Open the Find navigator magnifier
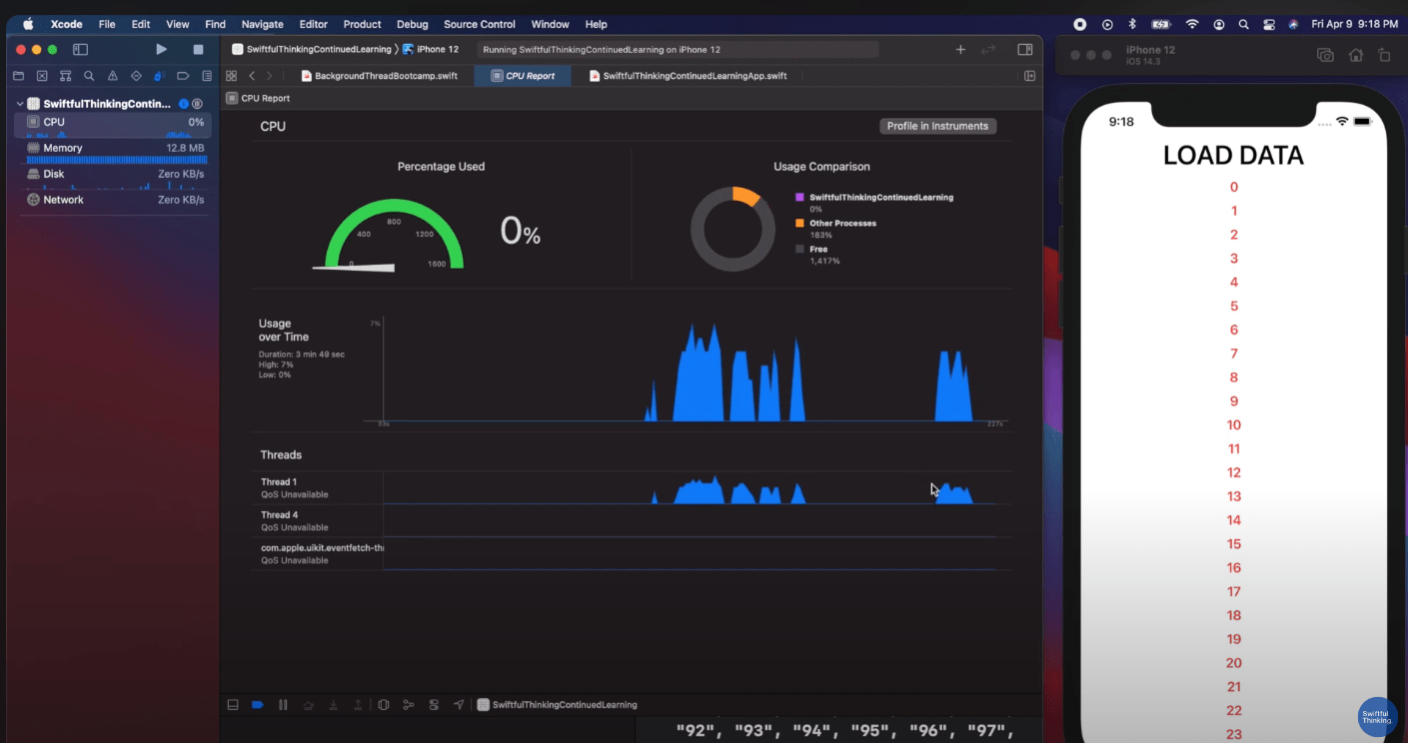Screen dimensions: 1408x743 (89, 76)
